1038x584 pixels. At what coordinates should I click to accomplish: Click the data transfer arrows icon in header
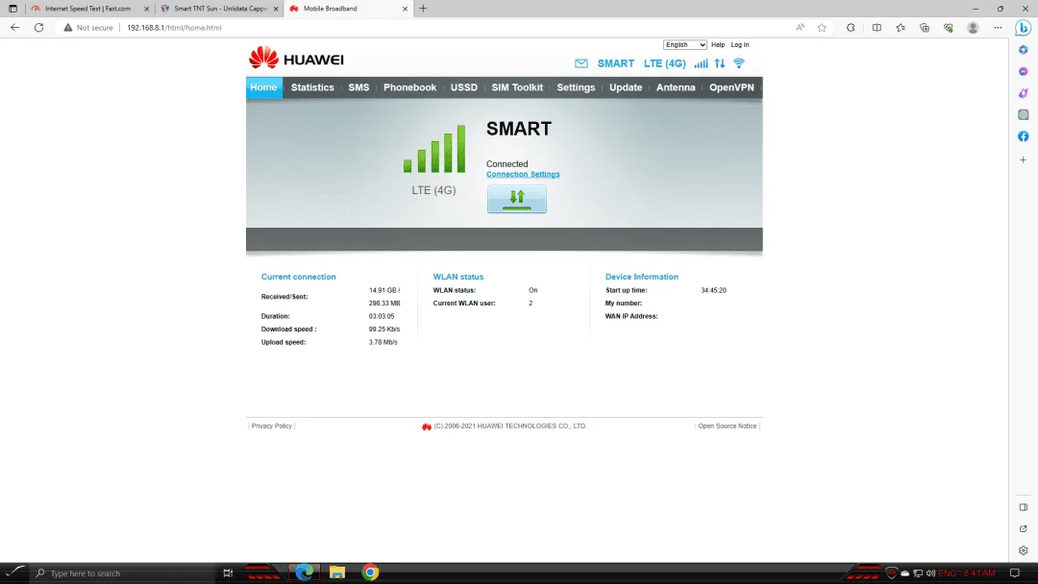(720, 63)
